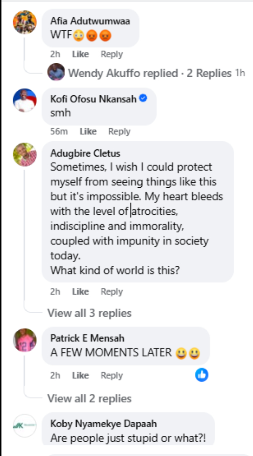Reply to Adugbire Cletus's comment

coord(112,291)
